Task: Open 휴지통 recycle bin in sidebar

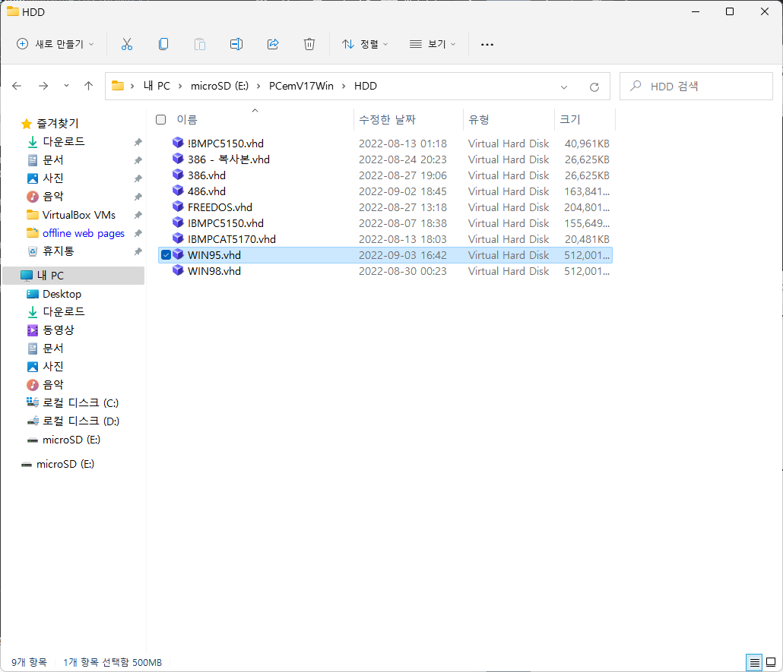Action: [58, 251]
